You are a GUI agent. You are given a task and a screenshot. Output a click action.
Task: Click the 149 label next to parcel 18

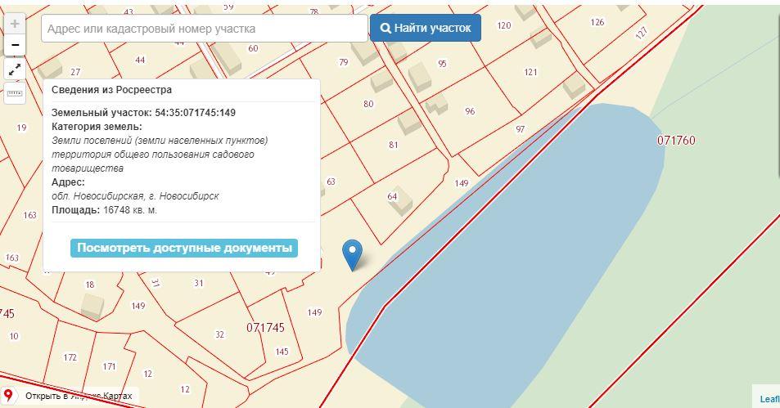[138, 306]
